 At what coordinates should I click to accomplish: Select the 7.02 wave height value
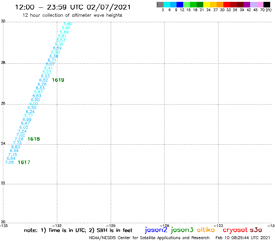click(x=20, y=135)
